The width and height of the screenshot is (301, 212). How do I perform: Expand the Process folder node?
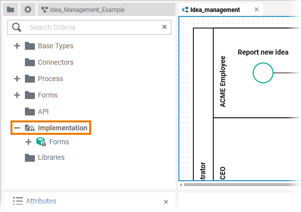[x=17, y=79]
